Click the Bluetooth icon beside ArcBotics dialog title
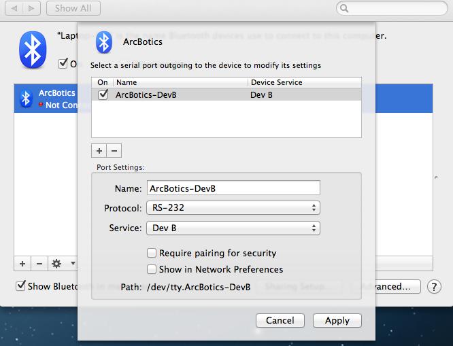The image size is (453, 346). coord(104,42)
